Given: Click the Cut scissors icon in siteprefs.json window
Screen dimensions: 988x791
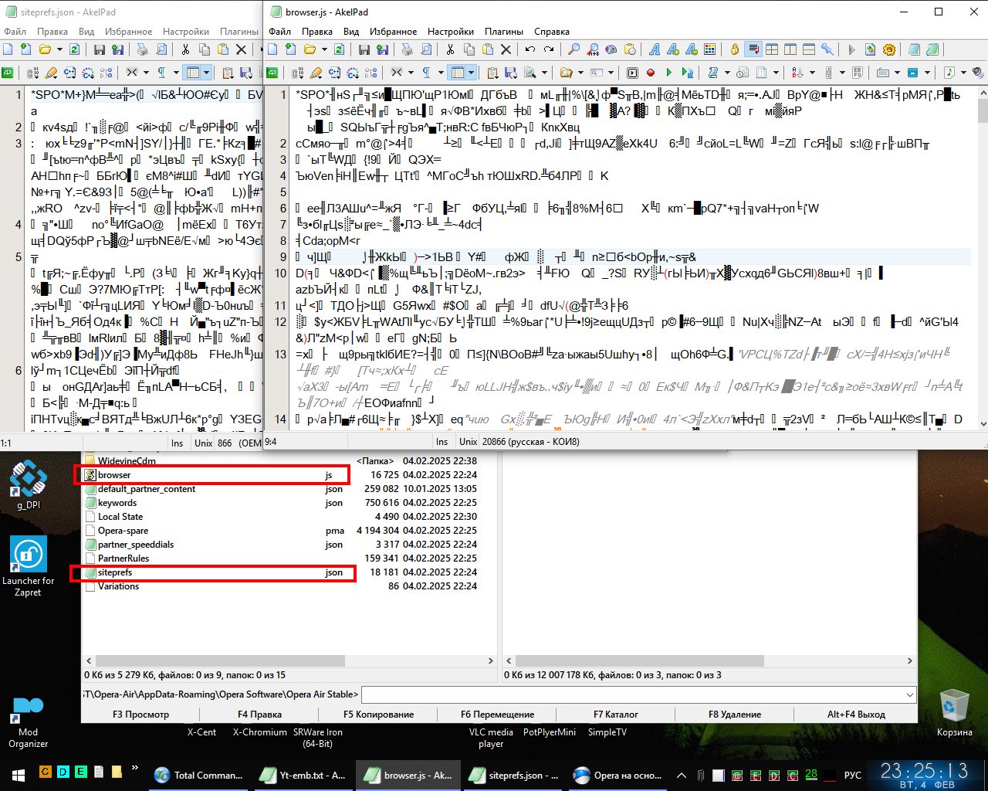Looking at the screenshot, I should (185, 49).
